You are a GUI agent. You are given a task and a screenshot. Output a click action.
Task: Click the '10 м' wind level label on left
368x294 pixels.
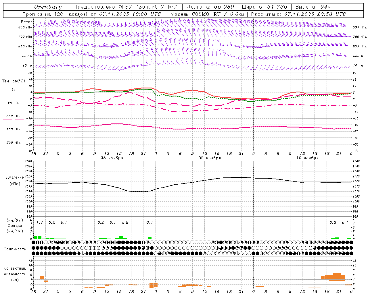coord(27,65)
